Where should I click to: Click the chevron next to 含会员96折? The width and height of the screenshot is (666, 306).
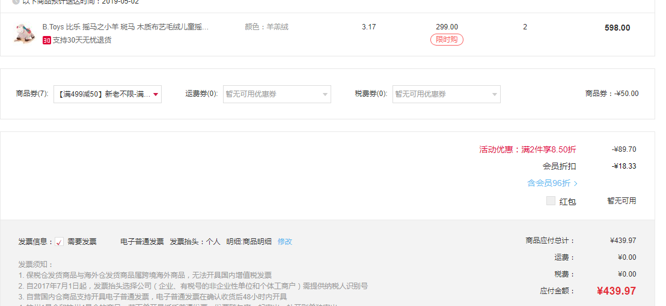point(575,184)
